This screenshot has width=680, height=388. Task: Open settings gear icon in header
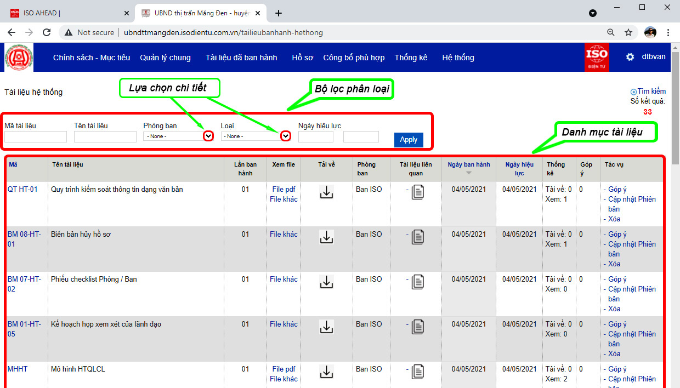tap(630, 57)
